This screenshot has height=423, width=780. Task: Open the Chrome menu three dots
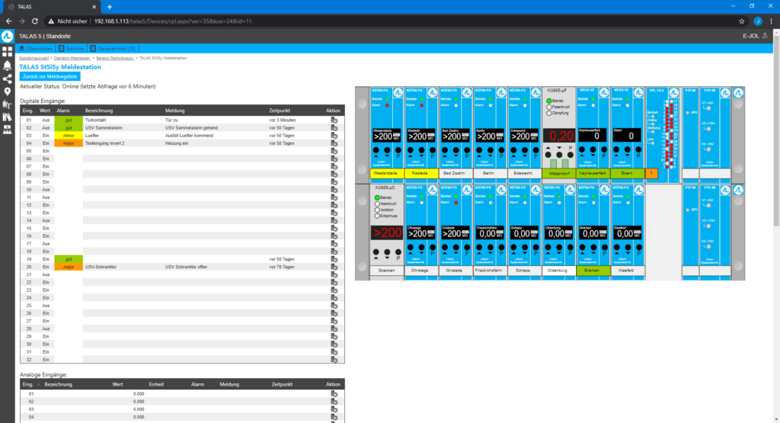pyautogui.click(x=771, y=21)
